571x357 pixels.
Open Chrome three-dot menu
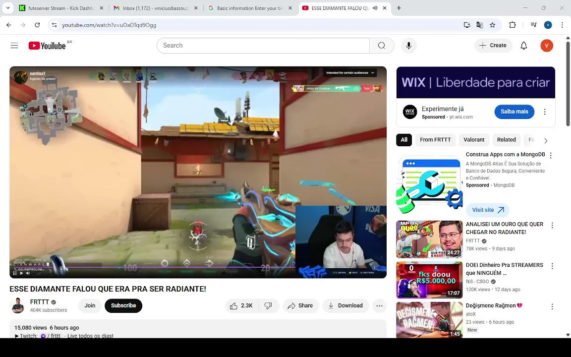click(562, 25)
